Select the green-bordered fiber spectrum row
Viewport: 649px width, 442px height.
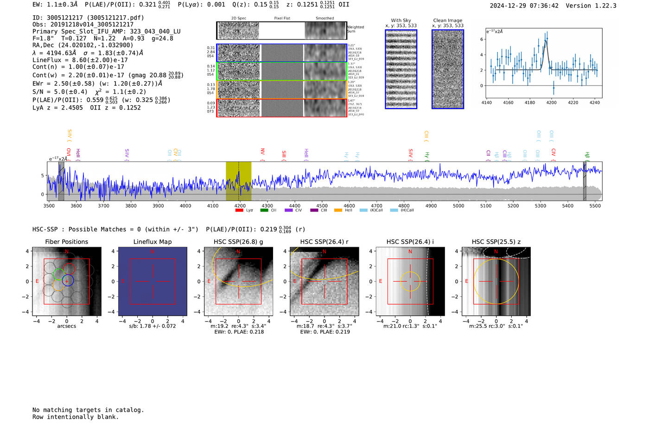(282, 71)
